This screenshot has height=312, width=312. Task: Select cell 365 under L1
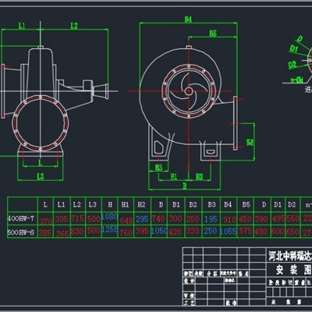62,234
